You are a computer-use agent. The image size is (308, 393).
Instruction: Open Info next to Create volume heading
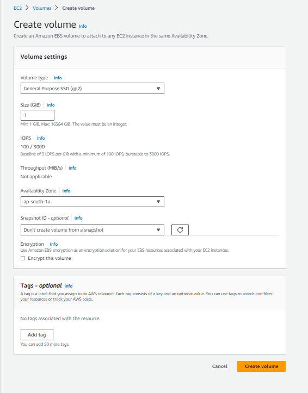pyautogui.click(x=83, y=26)
